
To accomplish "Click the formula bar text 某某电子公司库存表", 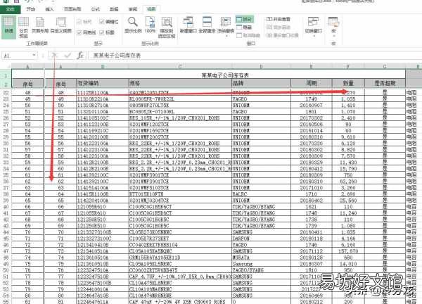I will 117,56.
